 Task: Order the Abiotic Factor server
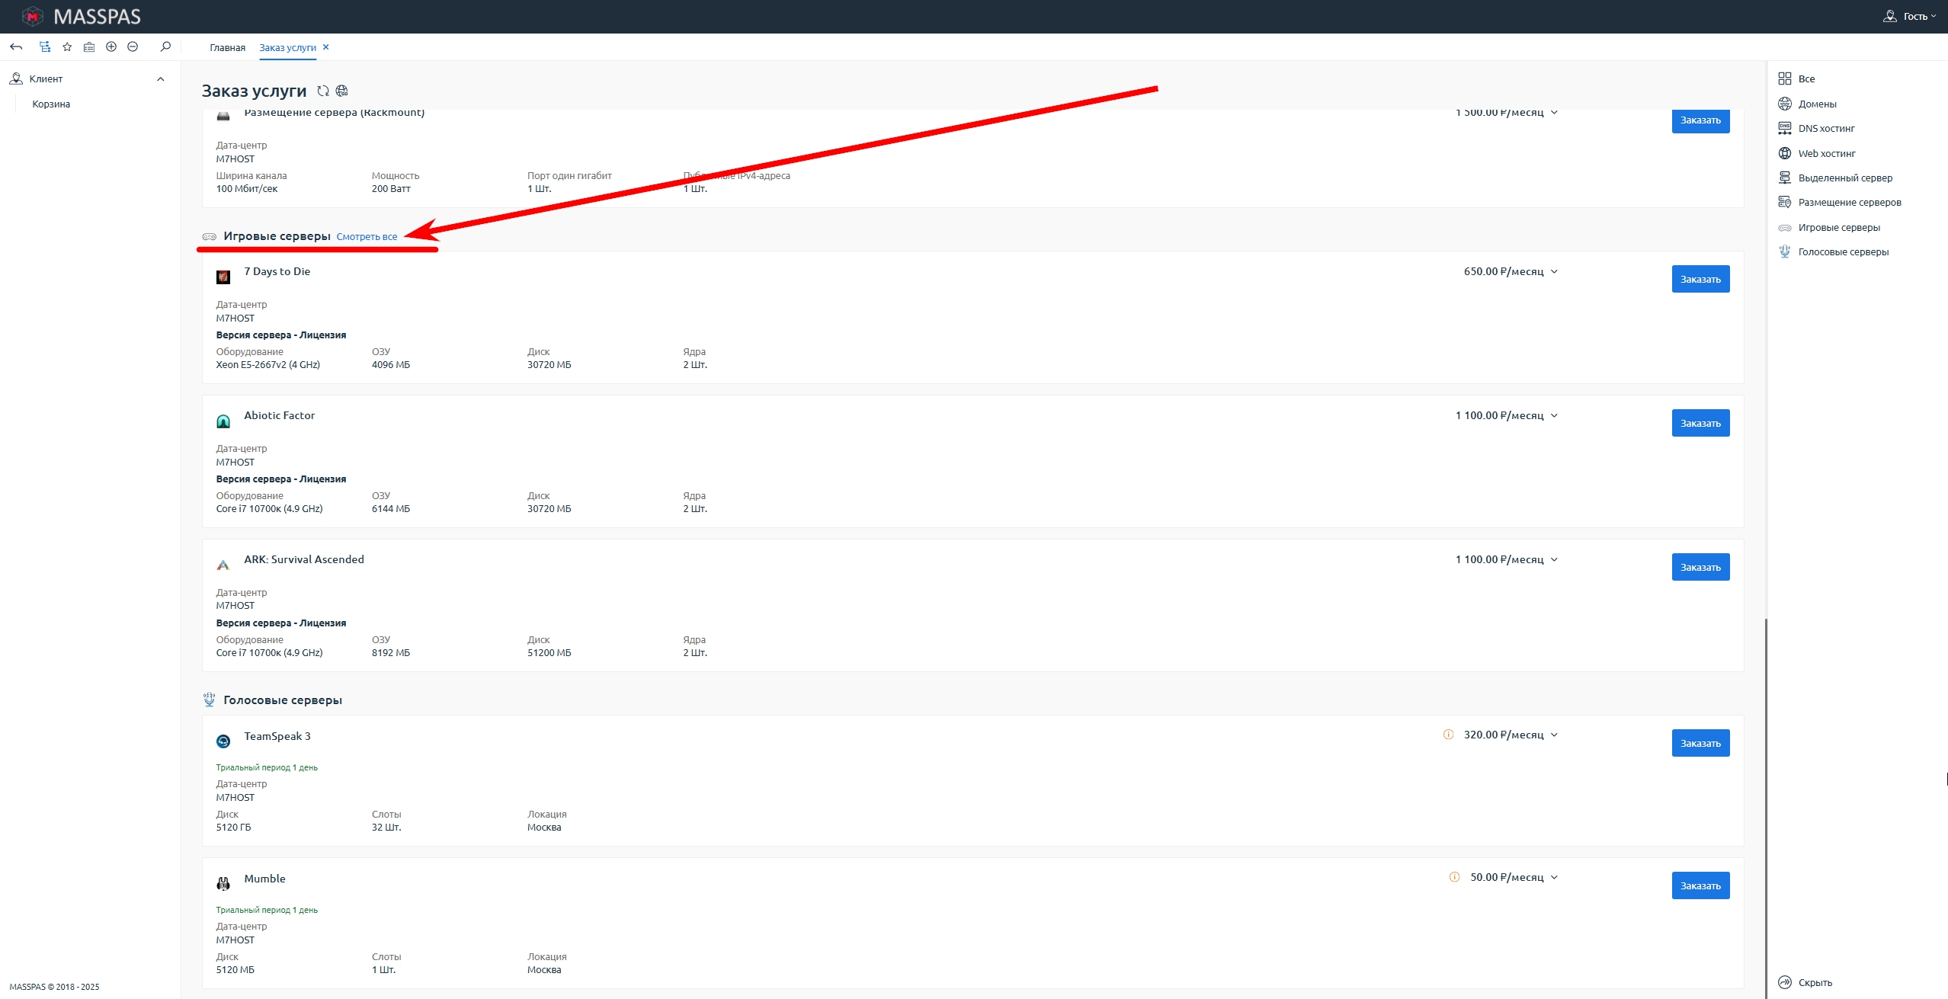point(1700,423)
